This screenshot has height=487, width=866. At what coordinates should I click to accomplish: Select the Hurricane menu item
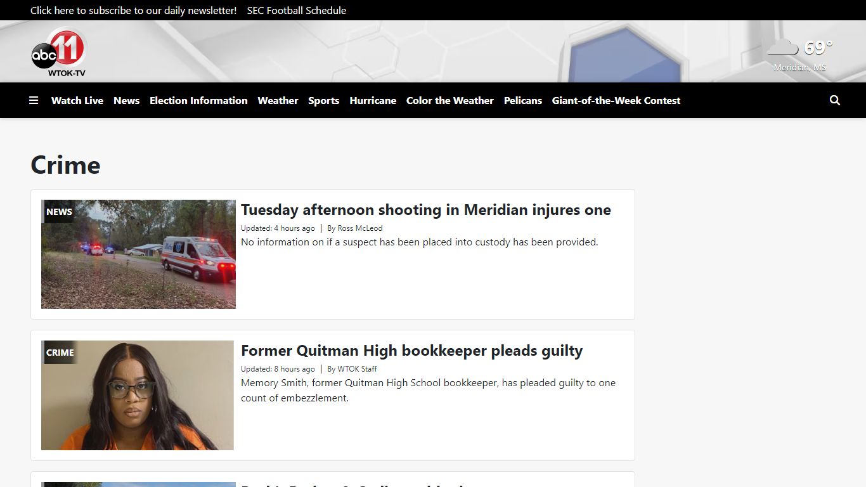click(373, 100)
